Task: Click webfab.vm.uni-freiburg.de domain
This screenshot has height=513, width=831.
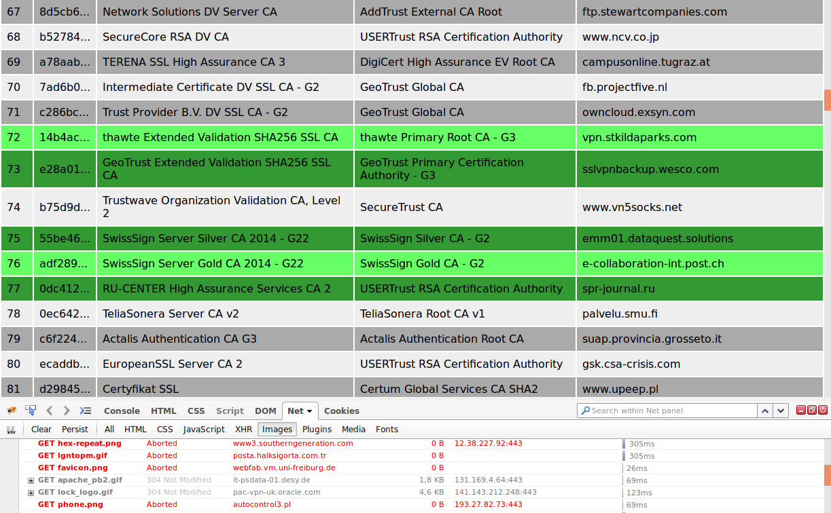Action: [284, 468]
